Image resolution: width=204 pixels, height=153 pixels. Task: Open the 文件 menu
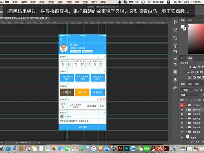(15, 2)
